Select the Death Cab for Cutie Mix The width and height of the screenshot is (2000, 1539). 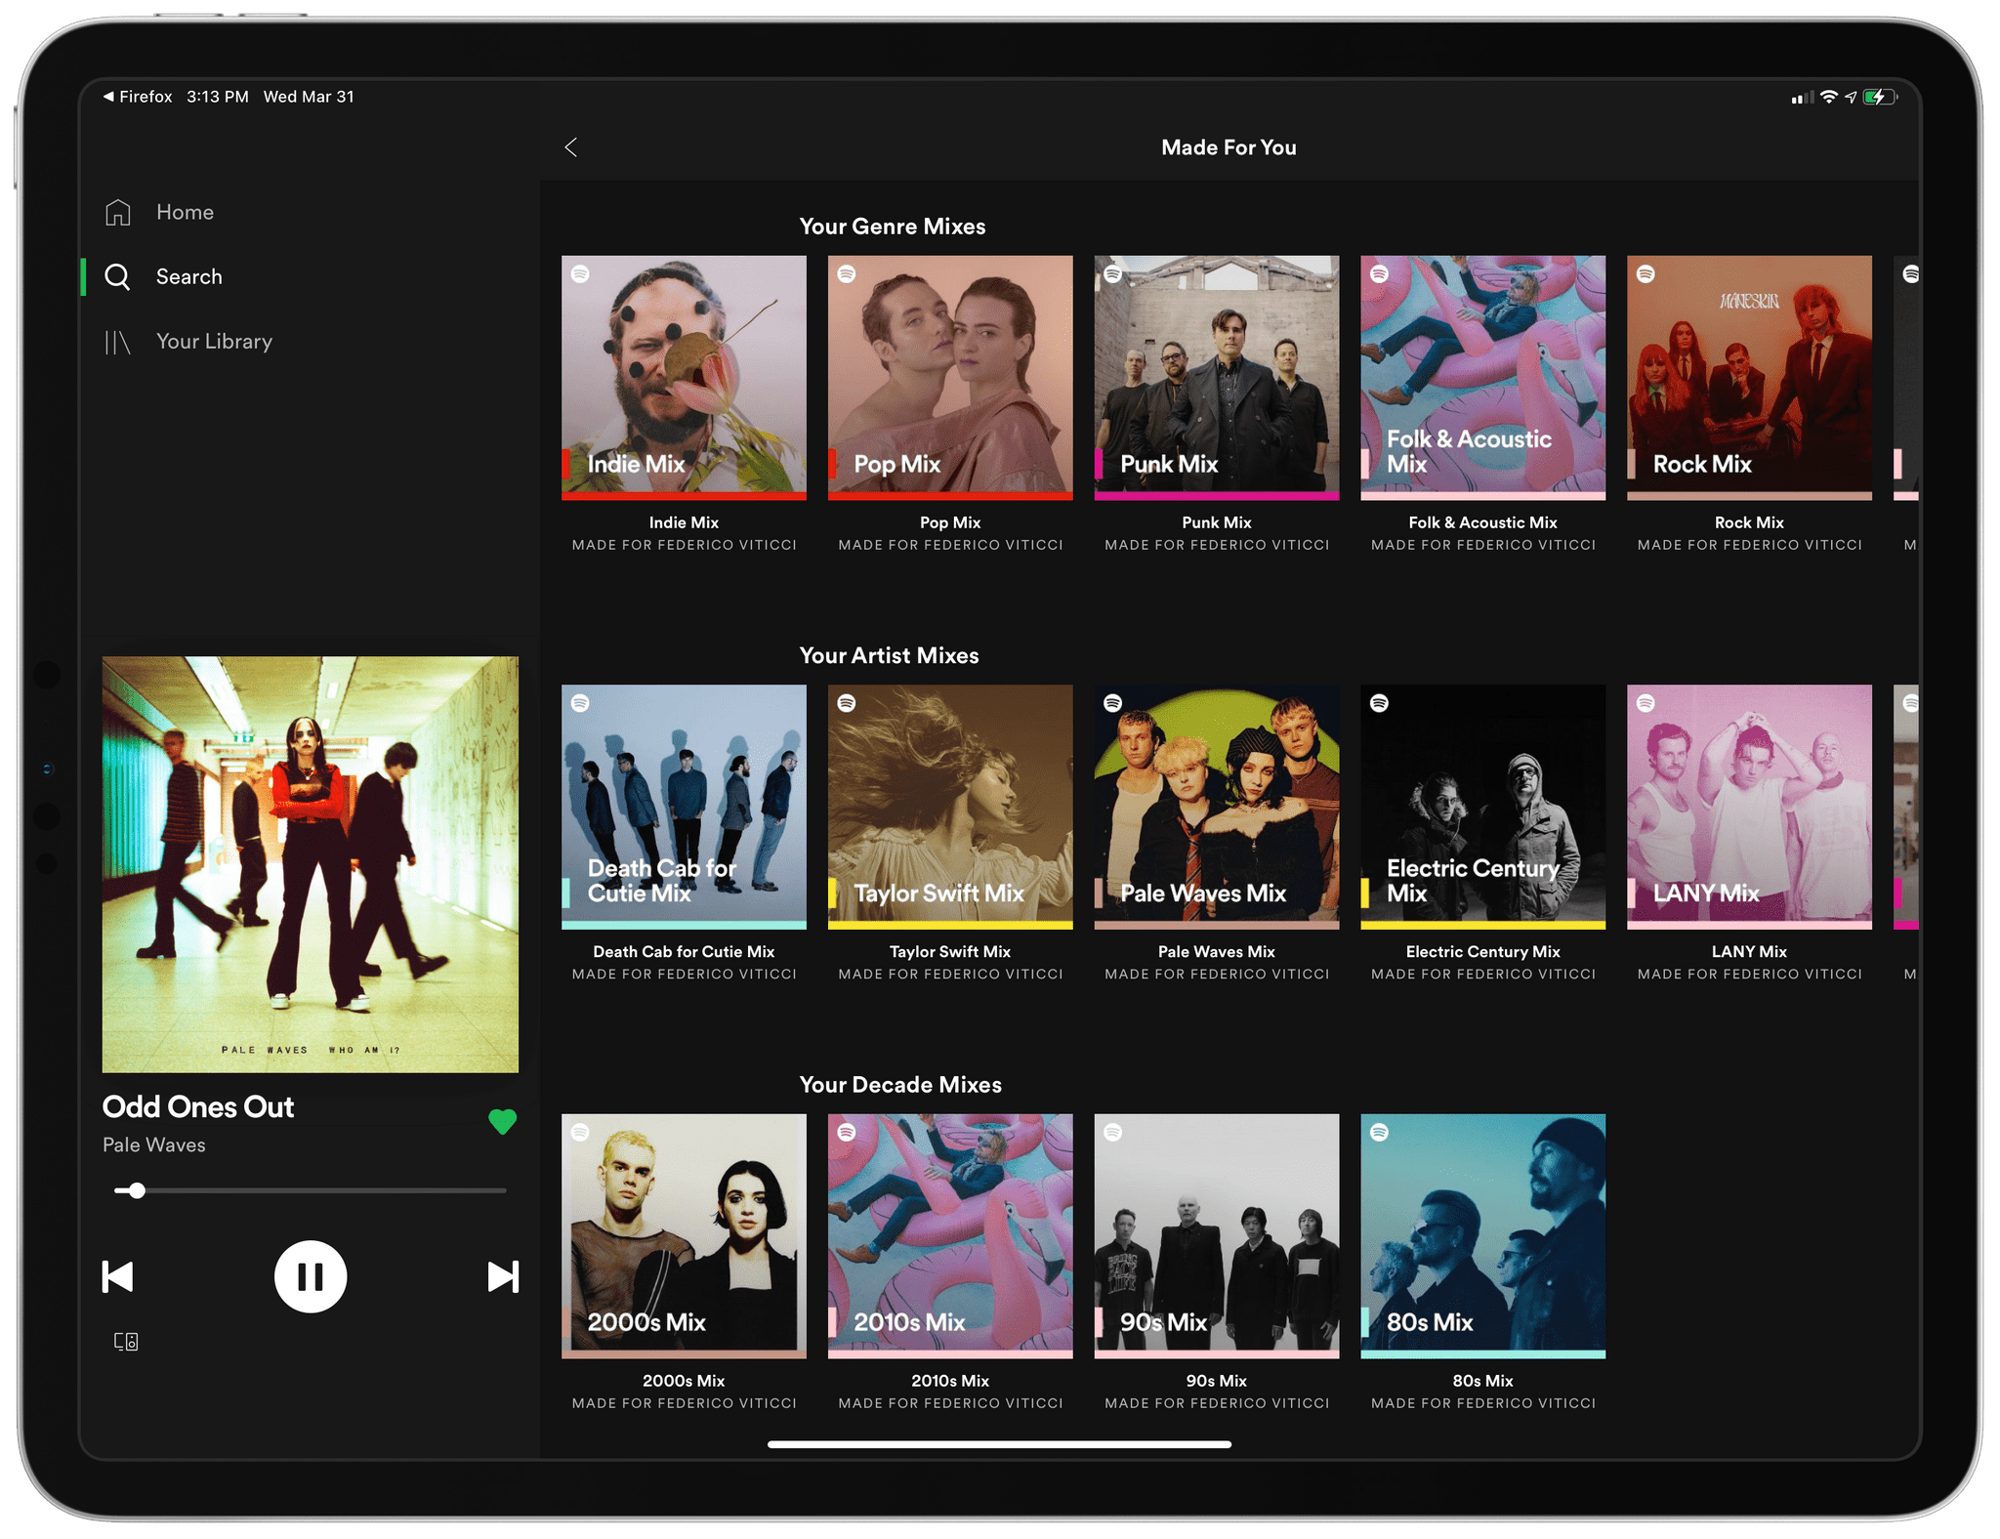pyautogui.click(x=686, y=802)
